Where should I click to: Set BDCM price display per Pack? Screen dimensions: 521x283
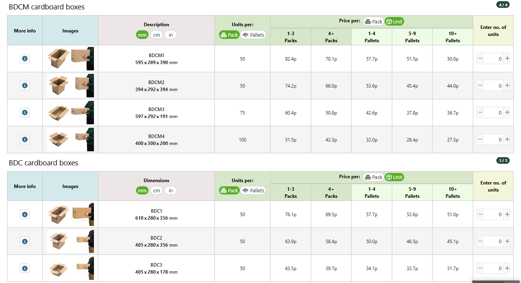374,21
